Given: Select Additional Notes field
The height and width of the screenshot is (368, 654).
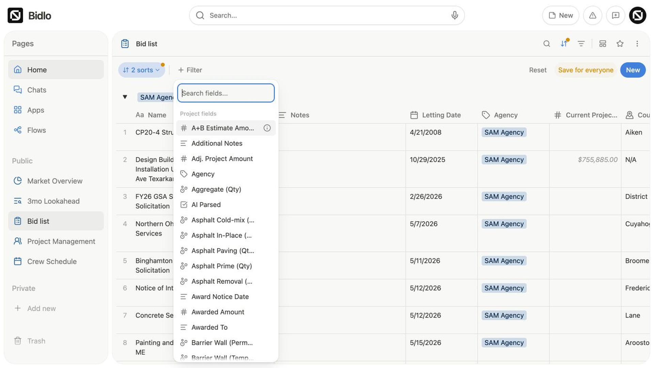Looking at the screenshot, I should coord(226,143).
